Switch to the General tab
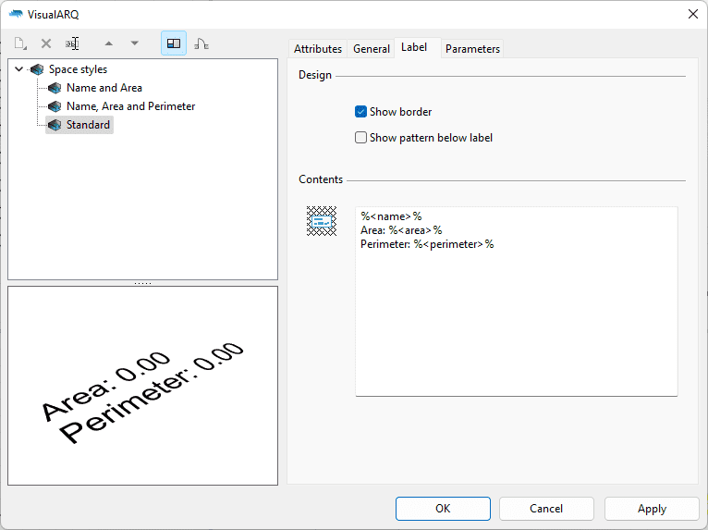Image resolution: width=708 pixels, height=530 pixels. [x=371, y=49]
